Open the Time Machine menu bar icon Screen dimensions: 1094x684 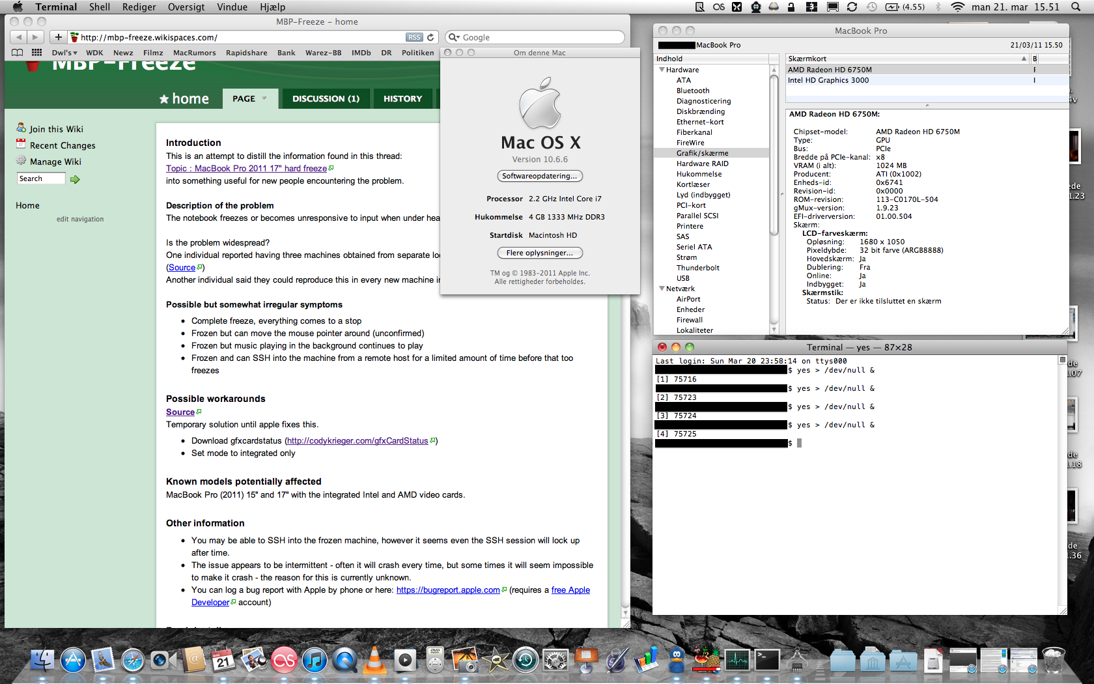872,7
